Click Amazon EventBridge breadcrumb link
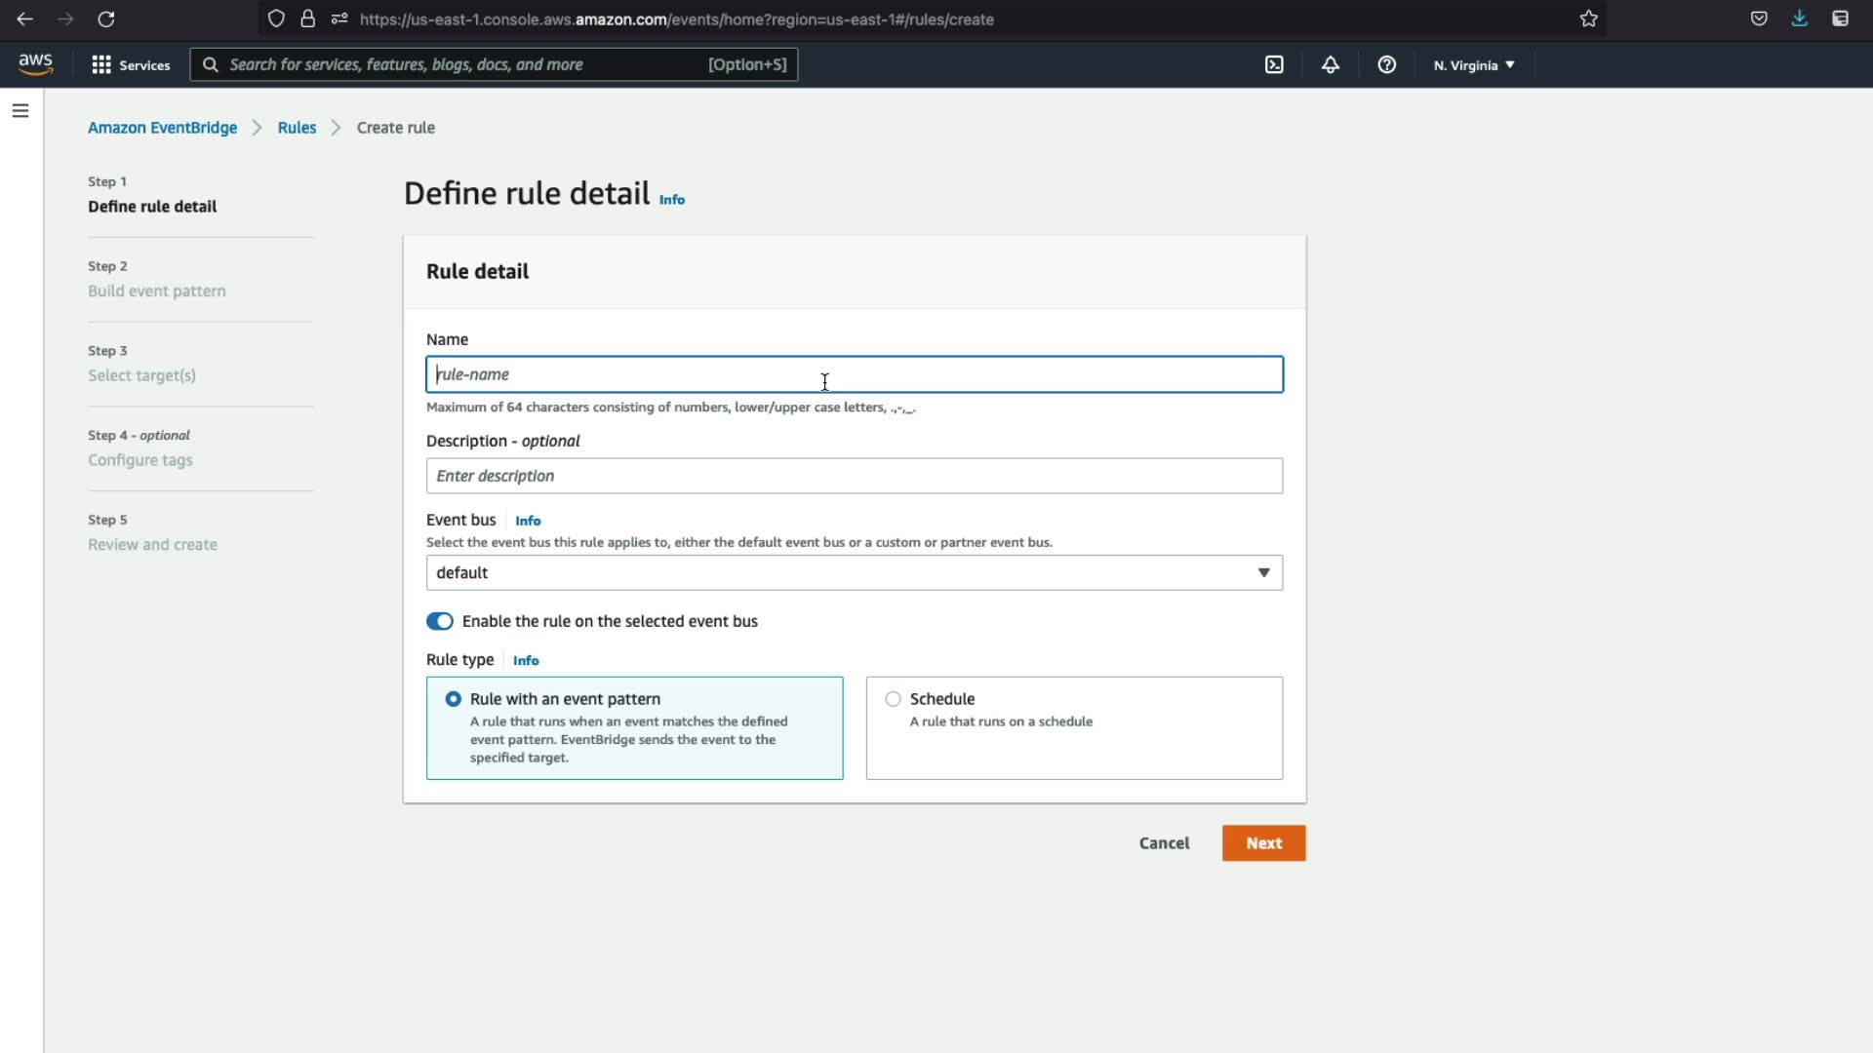The width and height of the screenshot is (1873, 1053). point(162,128)
